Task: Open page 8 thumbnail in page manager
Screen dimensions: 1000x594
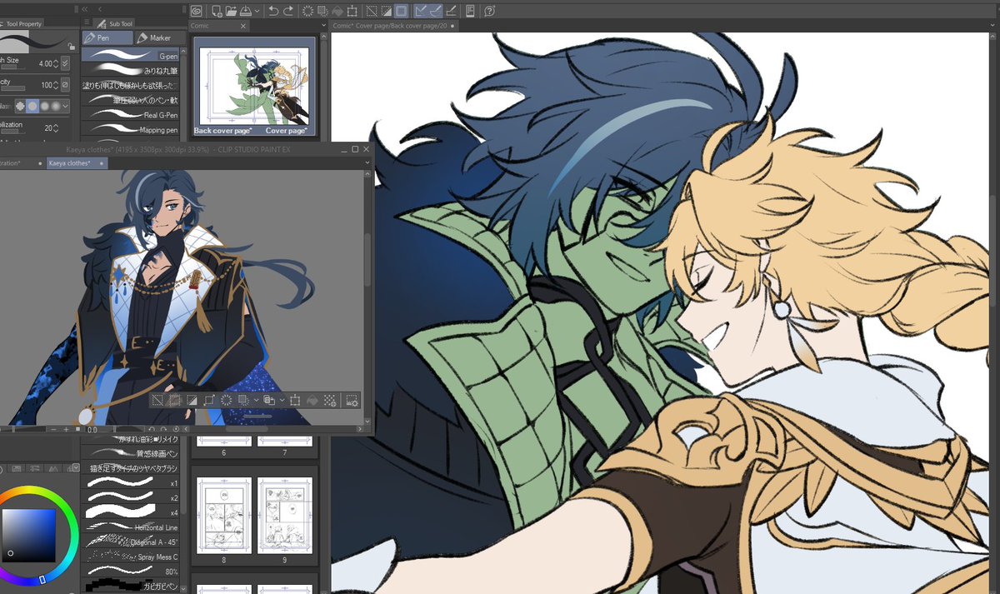Action: pos(223,516)
